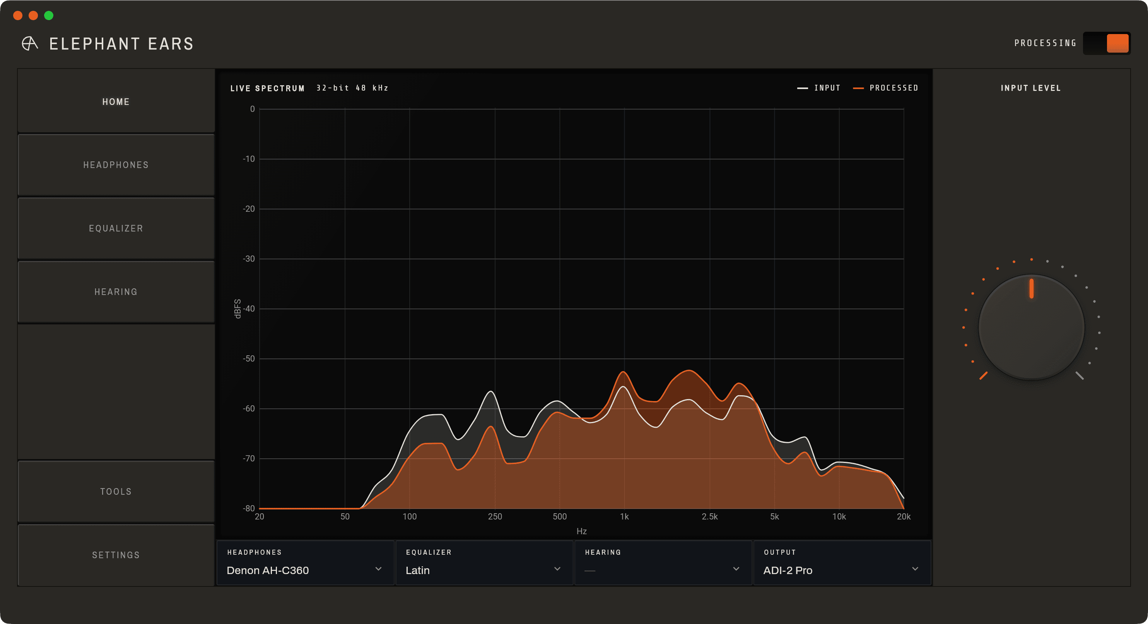Viewport: 1148px width, 624px height.
Task: Go to the Headphones sidebar tab
Action: click(x=116, y=165)
